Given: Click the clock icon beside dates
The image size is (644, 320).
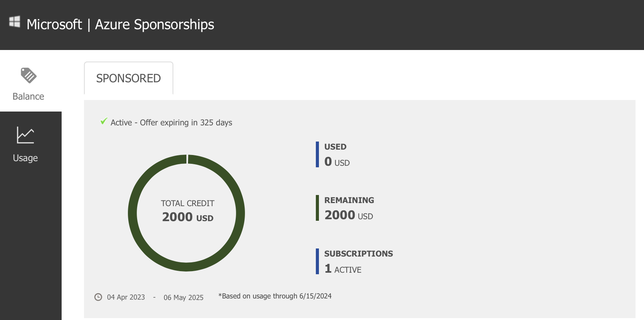Looking at the screenshot, I should point(98,297).
